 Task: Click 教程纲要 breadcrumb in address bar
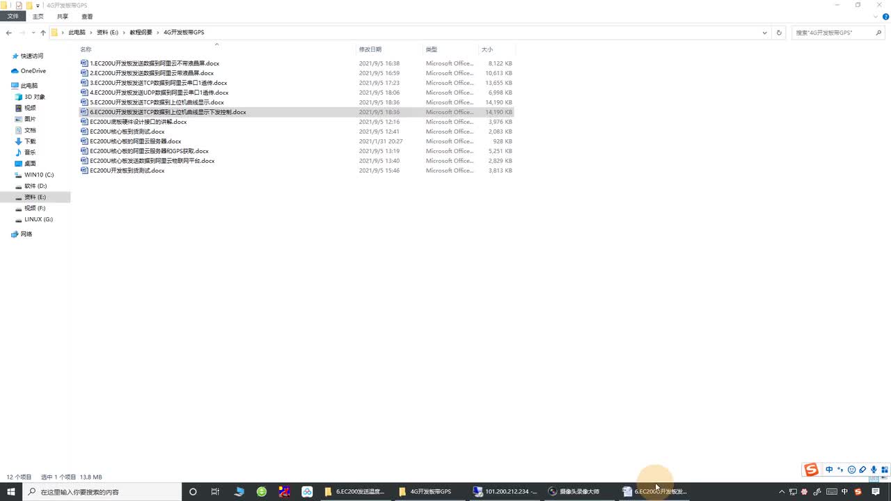(141, 33)
